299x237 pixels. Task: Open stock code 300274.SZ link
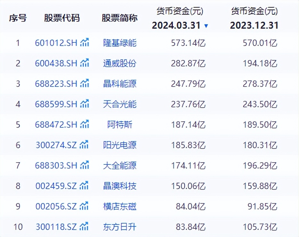coord(56,145)
